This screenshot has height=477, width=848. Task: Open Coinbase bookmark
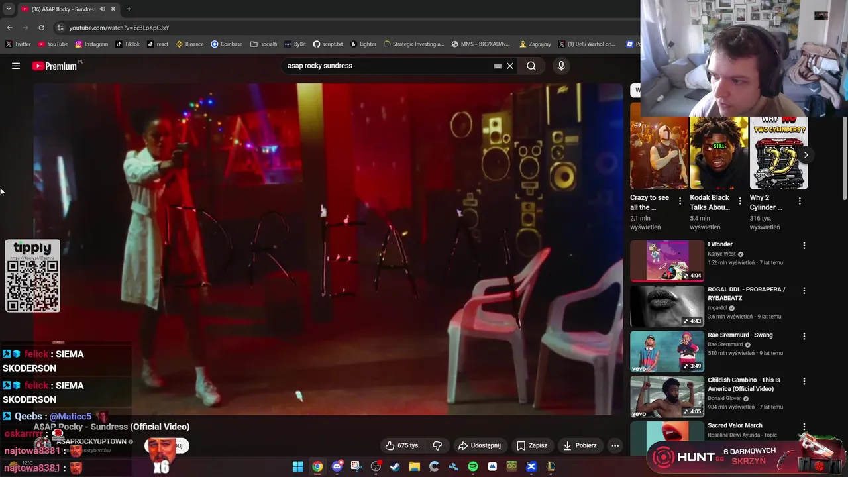coord(227,44)
